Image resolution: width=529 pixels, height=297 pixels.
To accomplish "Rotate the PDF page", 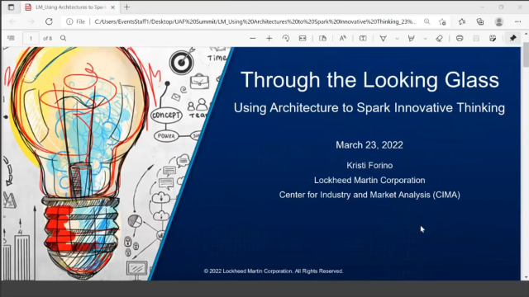I will [286, 39].
